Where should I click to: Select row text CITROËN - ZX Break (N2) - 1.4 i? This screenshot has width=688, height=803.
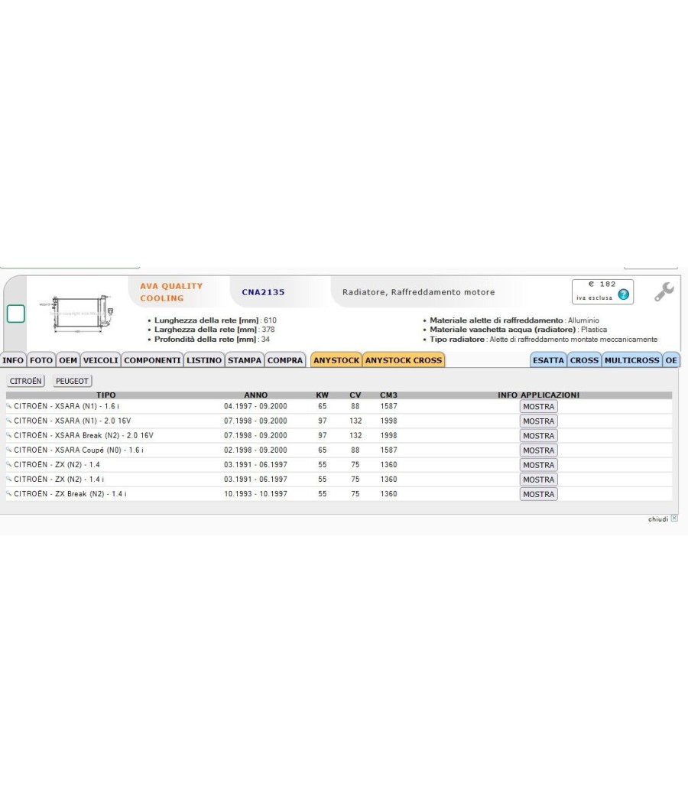tap(70, 494)
